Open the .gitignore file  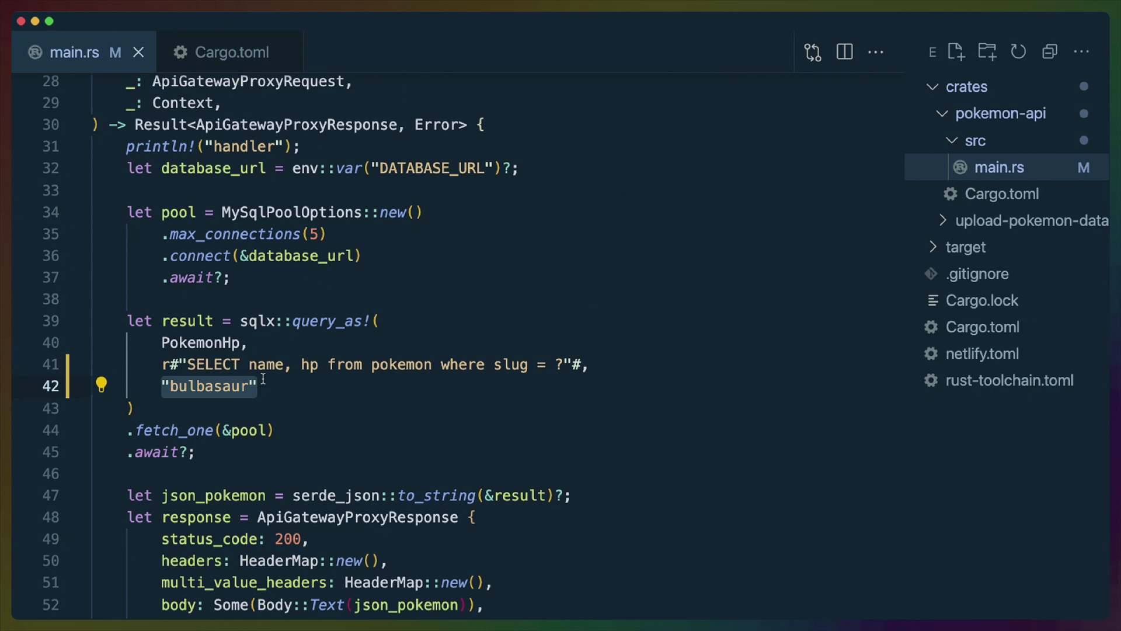click(977, 274)
